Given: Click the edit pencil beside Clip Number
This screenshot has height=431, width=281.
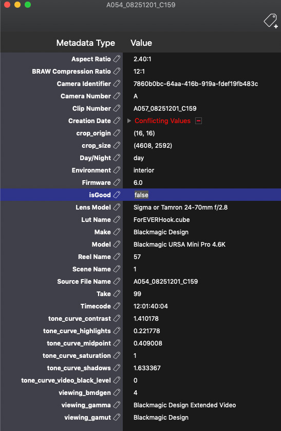Looking at the screenshot, I should tap(117, 109).
